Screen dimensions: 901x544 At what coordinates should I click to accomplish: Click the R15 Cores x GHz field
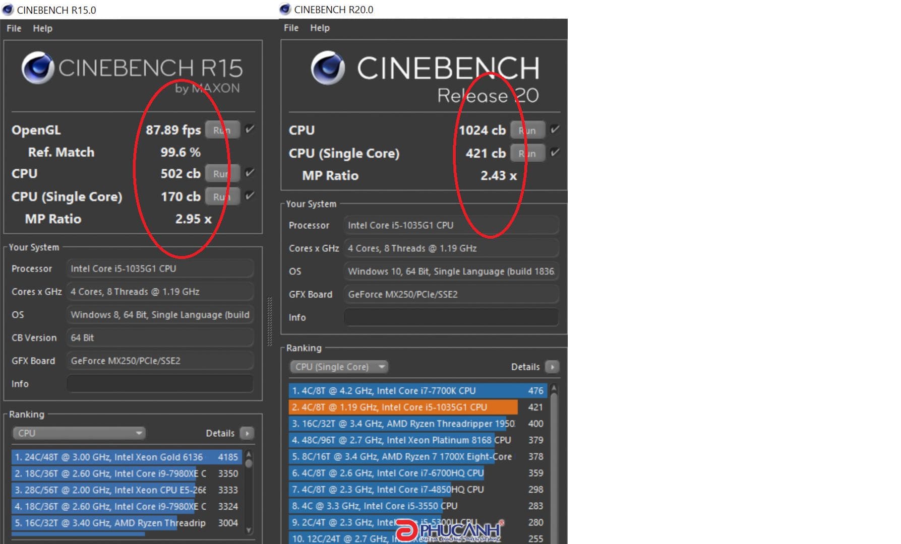(x=160, y=292)
